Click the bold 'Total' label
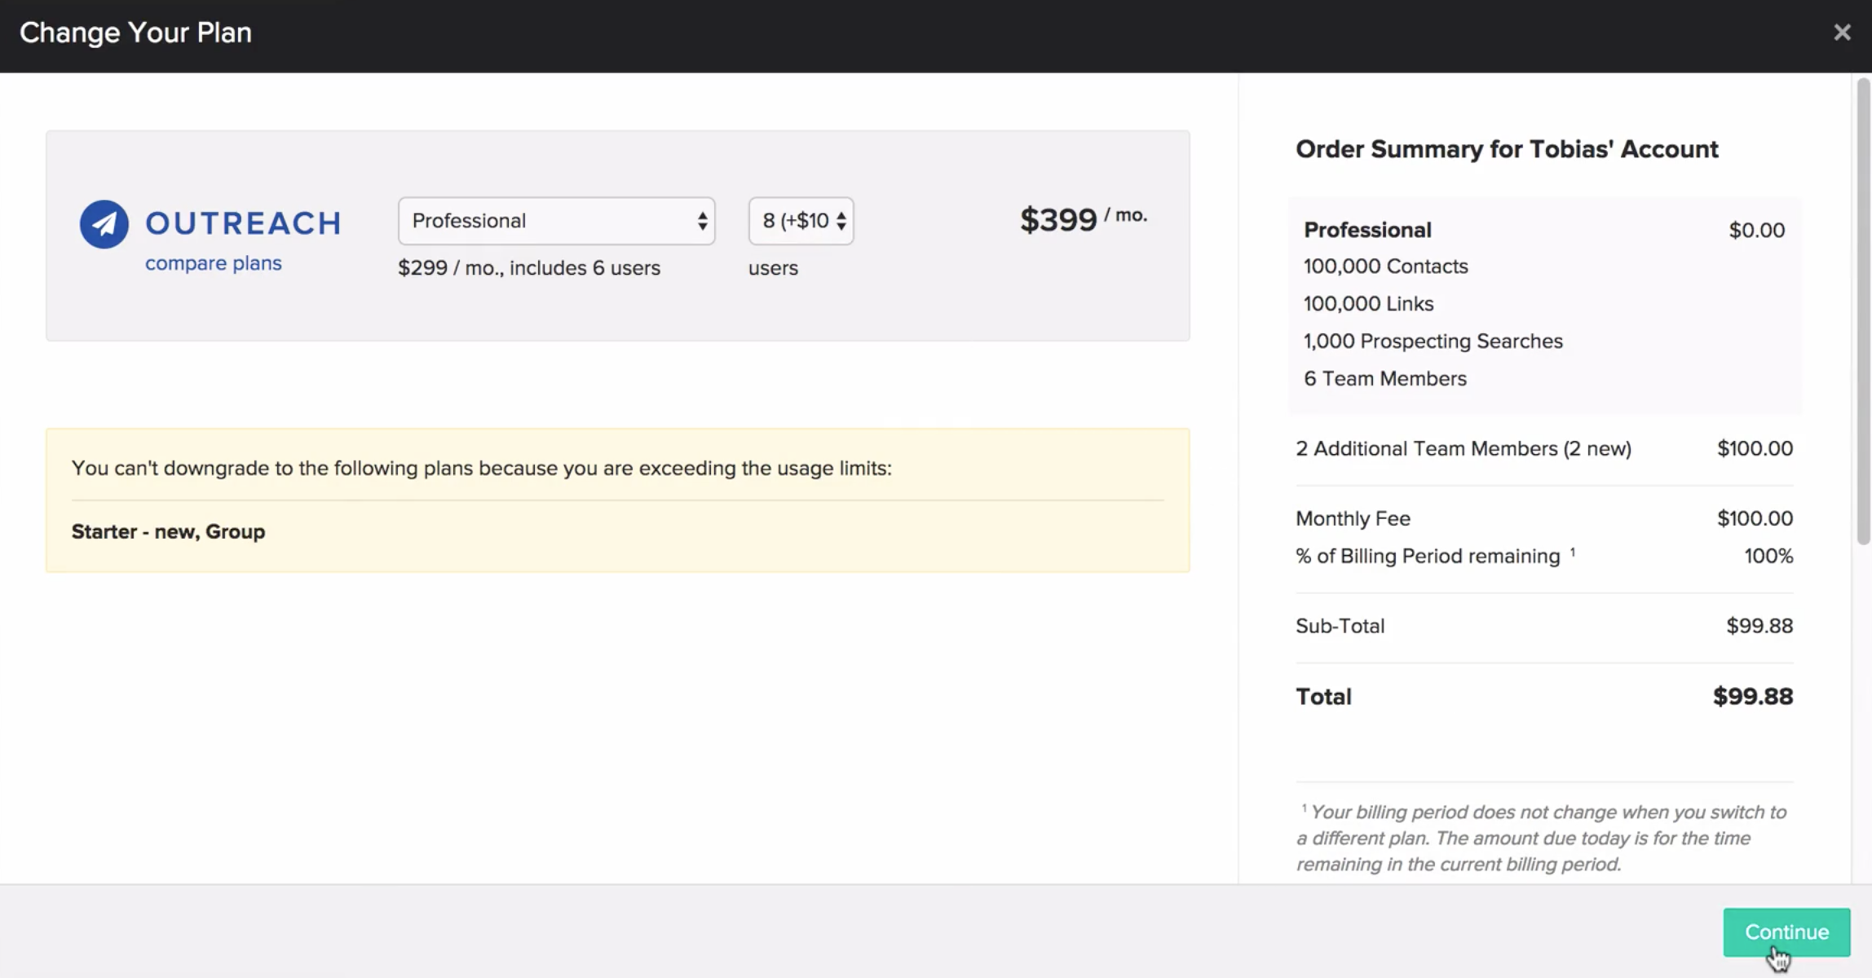 pos(1323,697)
